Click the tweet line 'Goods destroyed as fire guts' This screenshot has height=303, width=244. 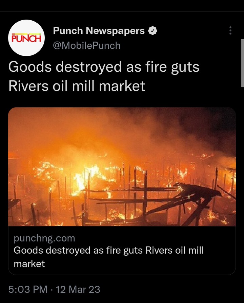[x=104, y=67]
